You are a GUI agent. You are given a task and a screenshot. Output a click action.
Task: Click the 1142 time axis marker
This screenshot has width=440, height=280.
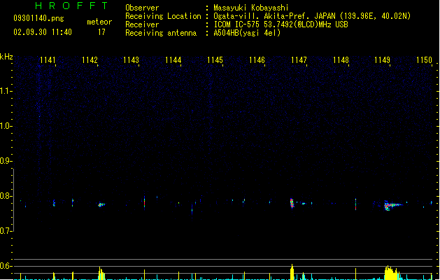coord(90,60)
